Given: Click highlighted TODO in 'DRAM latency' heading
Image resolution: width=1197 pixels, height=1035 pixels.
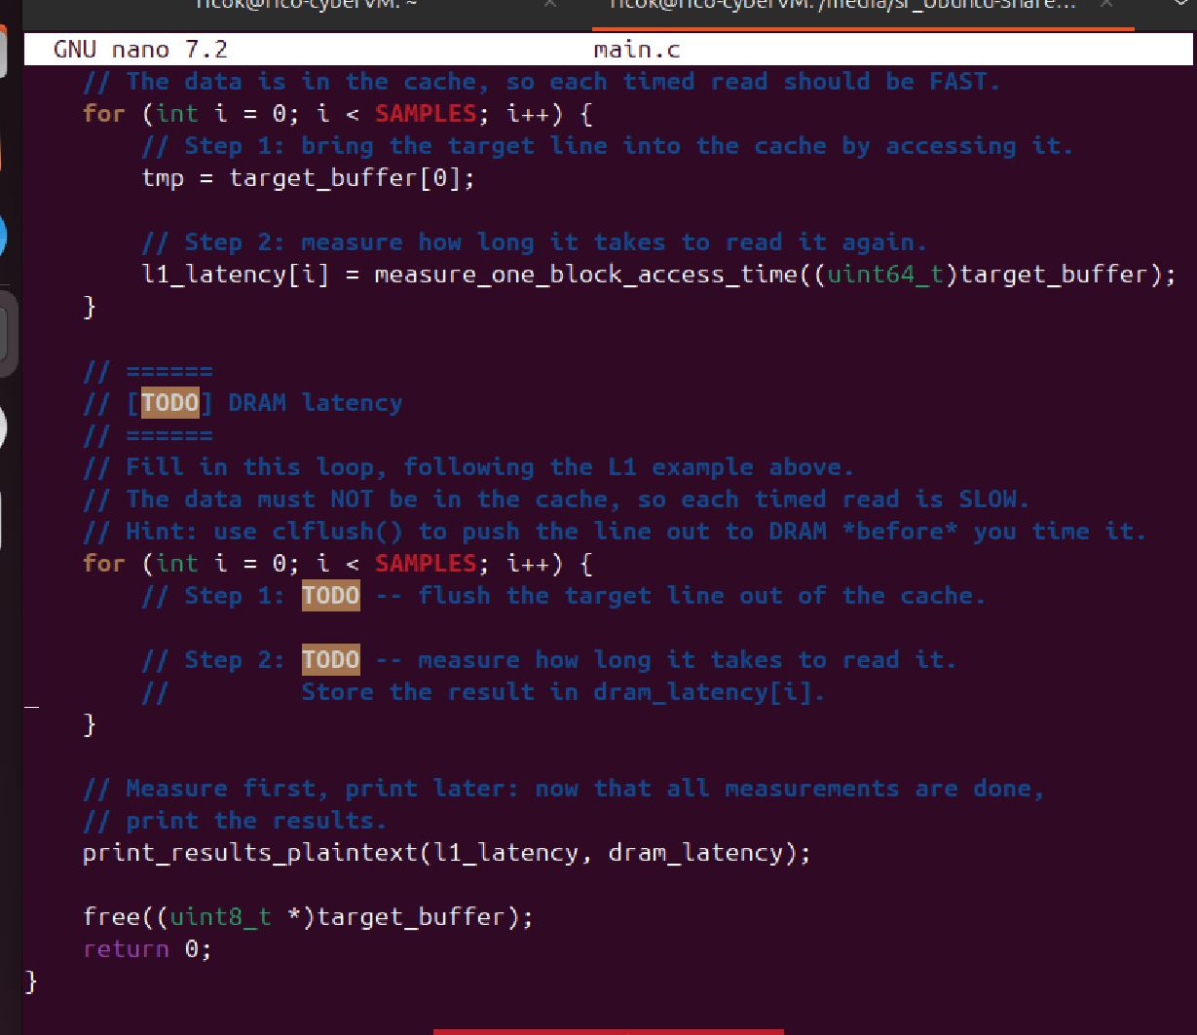Looking at the screenshot, I should 170,403.
